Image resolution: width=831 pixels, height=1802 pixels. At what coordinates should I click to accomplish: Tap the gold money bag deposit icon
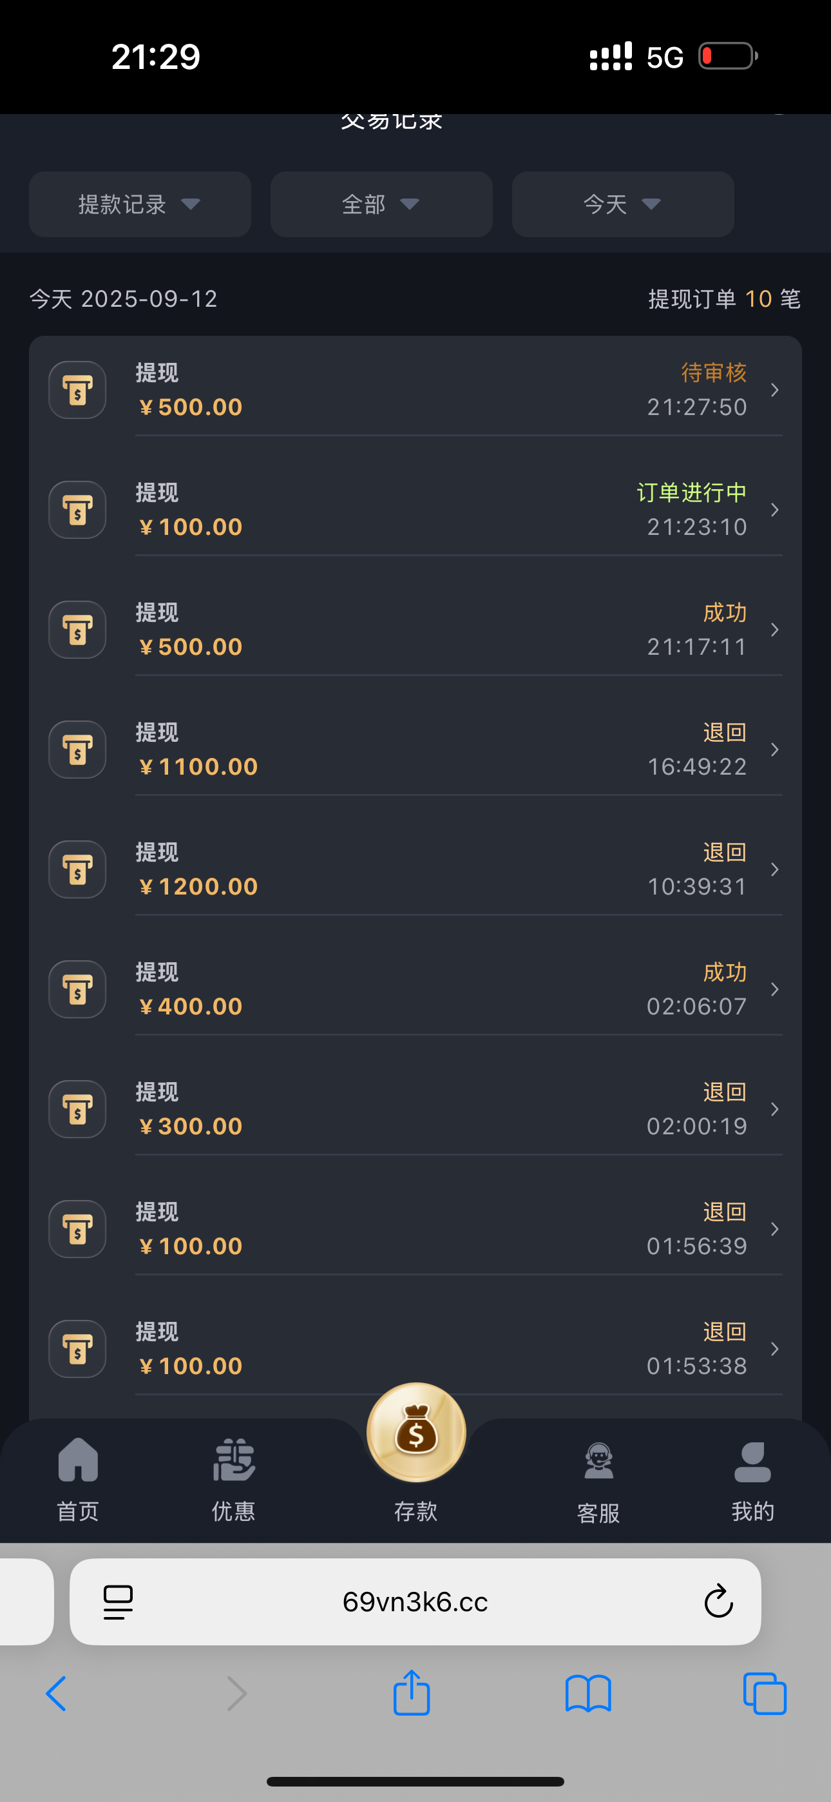(x=416, y=1432)
